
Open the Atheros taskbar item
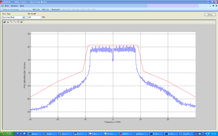[x=141, y=134]
